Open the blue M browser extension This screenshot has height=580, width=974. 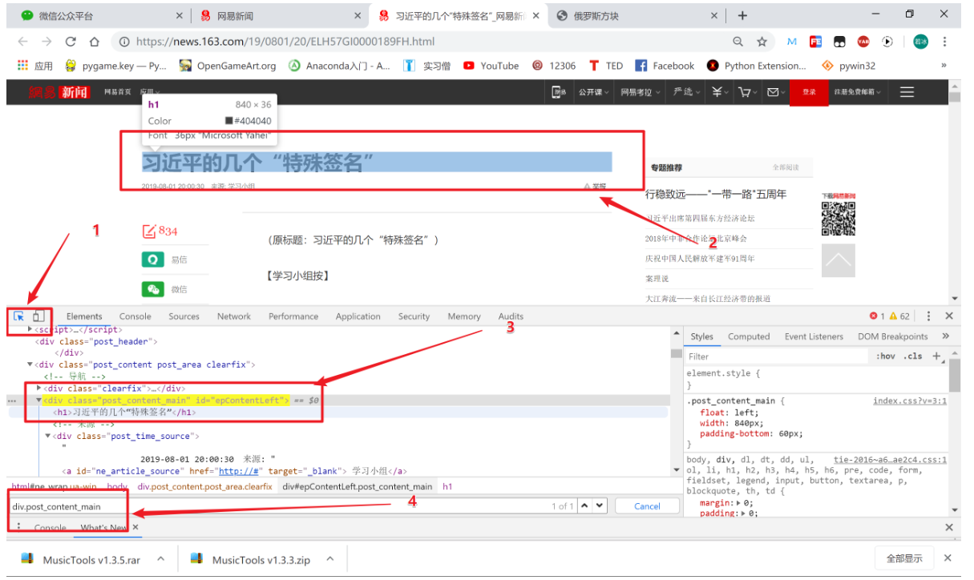coord(792,42)
